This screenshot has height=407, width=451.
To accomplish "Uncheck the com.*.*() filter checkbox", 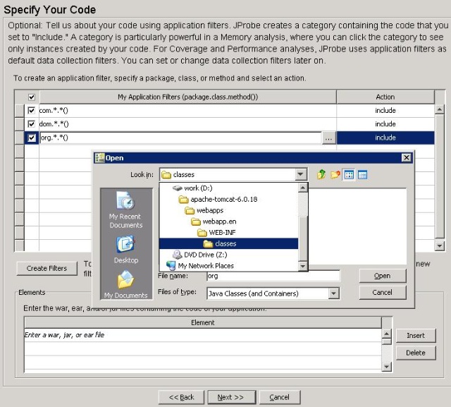I will (x=31, y=111).
